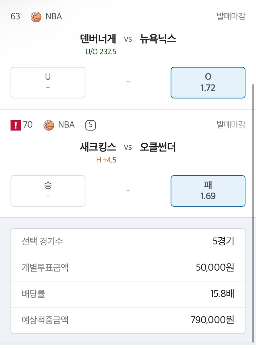This screenshot has width=256, height=348.
Task: Click the 발매마감 status of game 63
Action: 231,17
